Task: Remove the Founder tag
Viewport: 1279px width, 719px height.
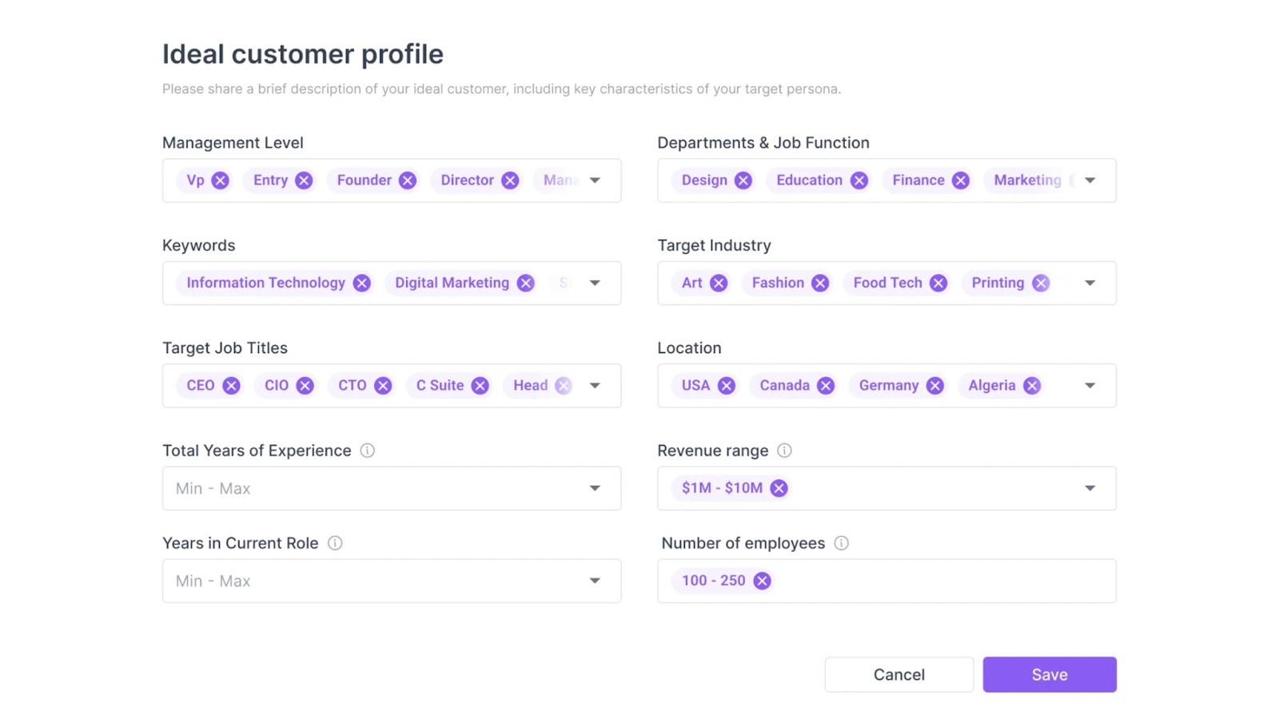Action: (x=408, y=180)
